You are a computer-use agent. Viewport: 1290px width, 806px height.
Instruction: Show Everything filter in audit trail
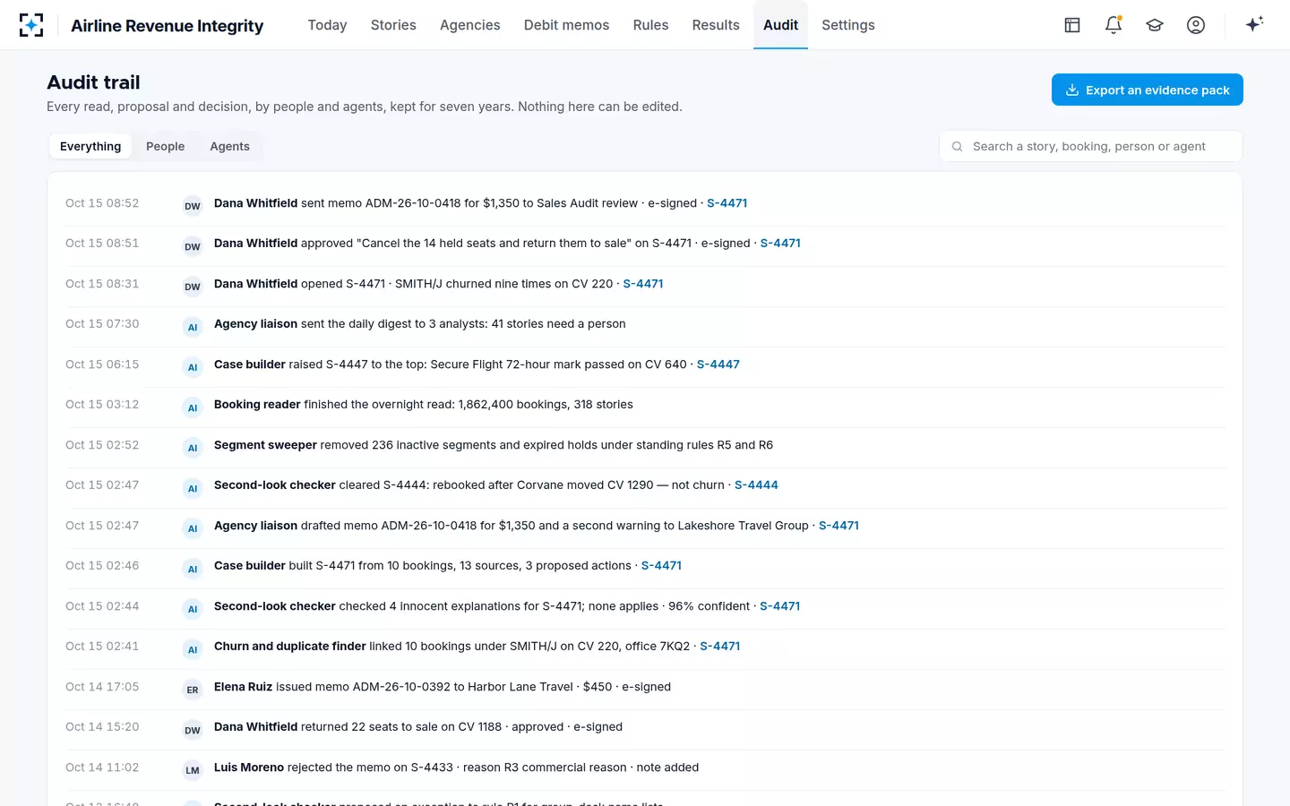[90, 146]
